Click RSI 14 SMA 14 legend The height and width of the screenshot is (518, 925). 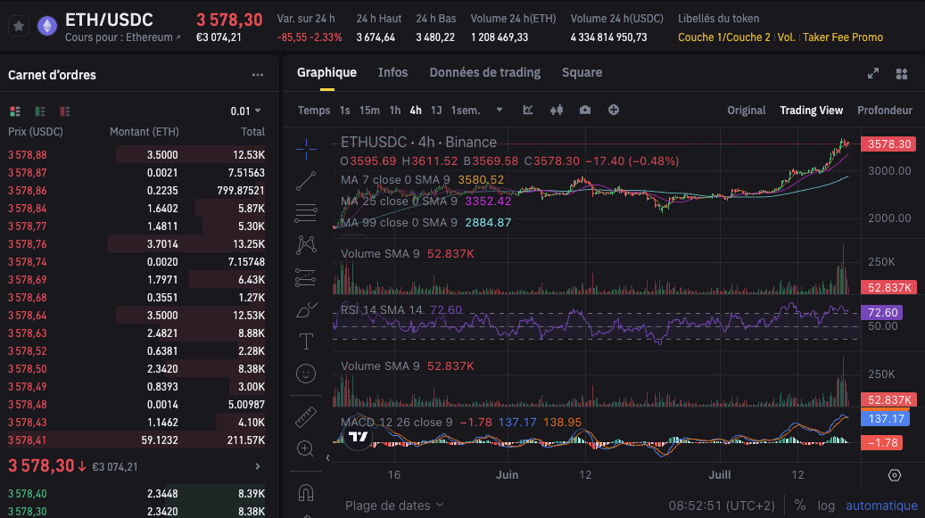[x=401, y=310]
